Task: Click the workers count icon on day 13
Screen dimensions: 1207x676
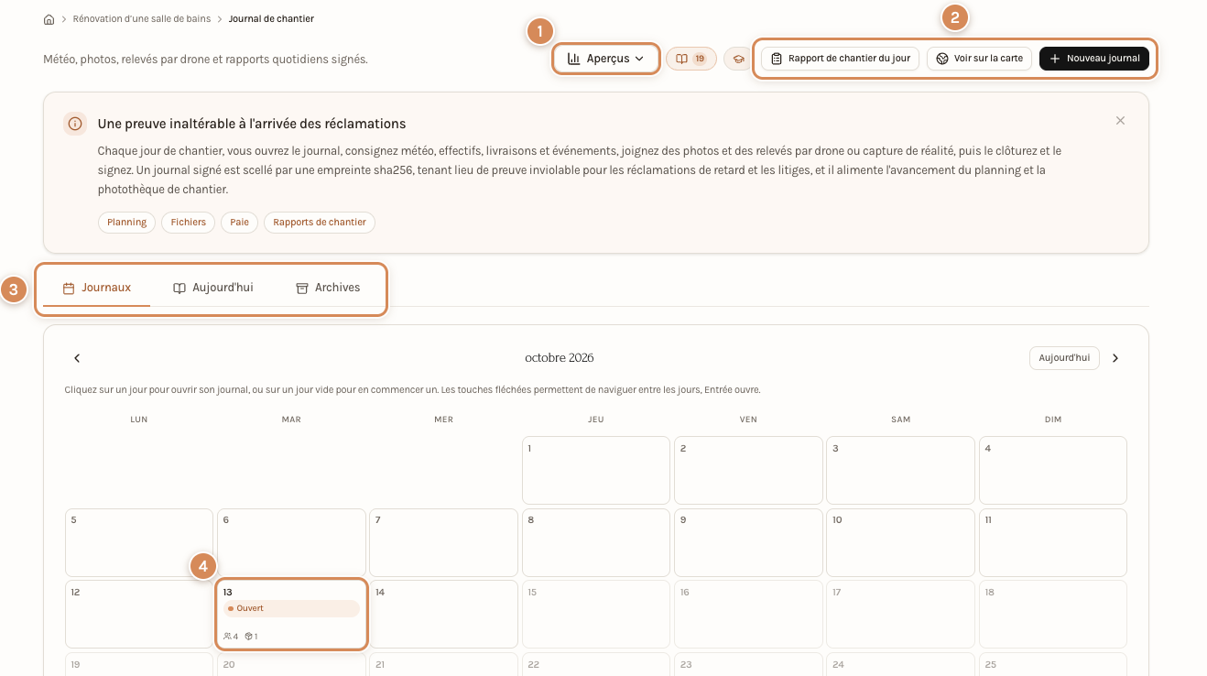Action: 227,637
